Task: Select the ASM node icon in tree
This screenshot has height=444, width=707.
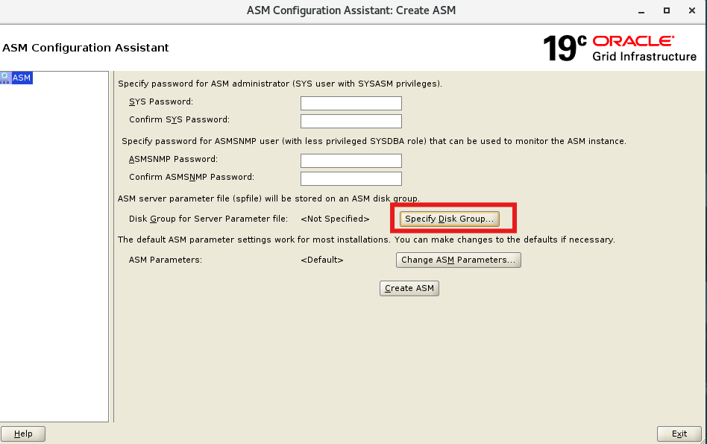Action: pyautogui.click(x=5, y=78)
